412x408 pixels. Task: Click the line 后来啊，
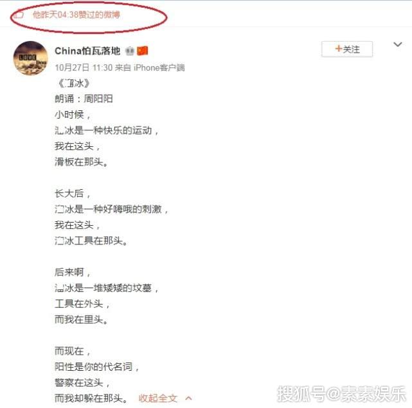pyautogui.click(x=73, y=272)
